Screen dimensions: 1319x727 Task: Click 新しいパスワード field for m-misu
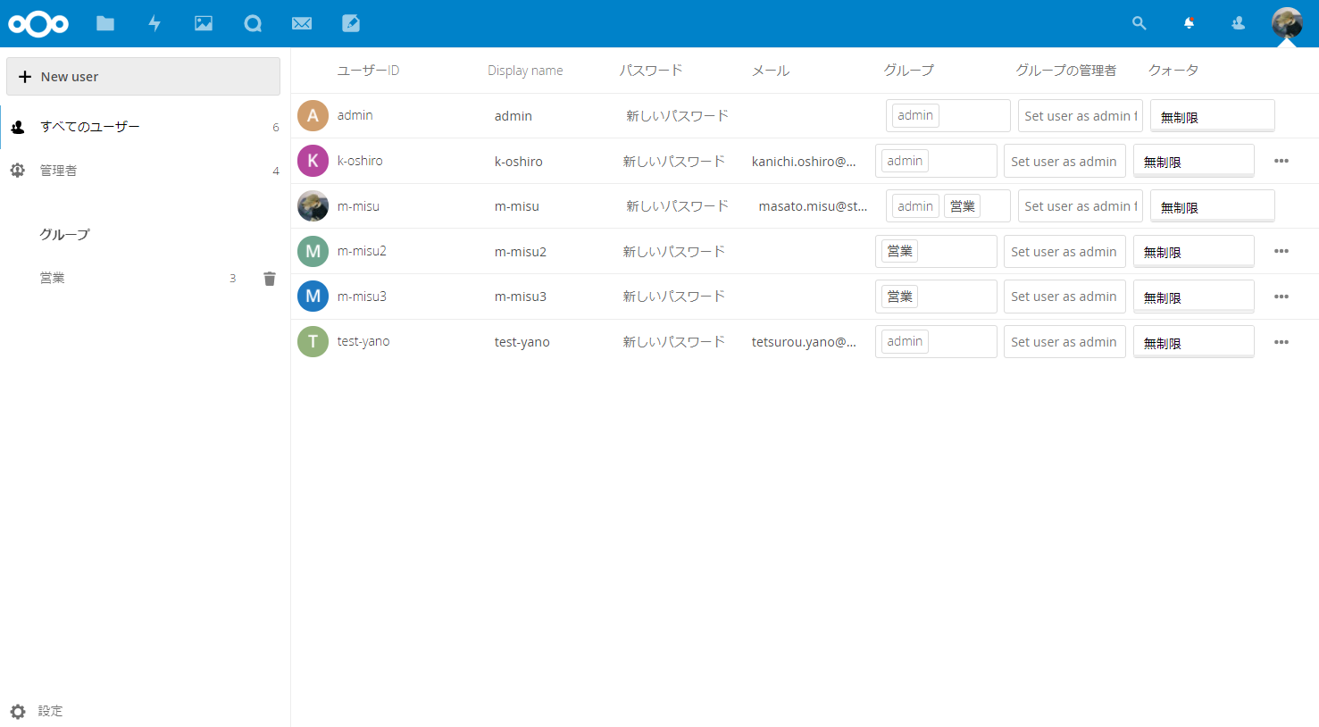tap(677, 205)
